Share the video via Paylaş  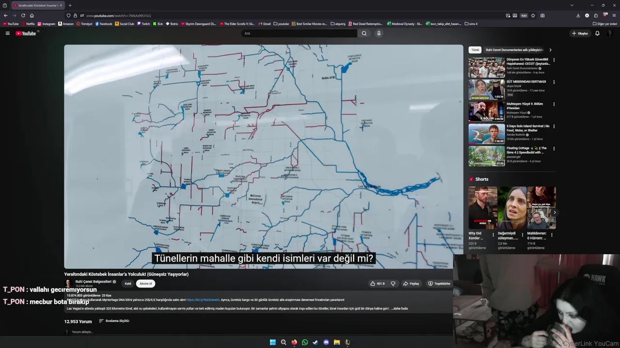(411, 284)
